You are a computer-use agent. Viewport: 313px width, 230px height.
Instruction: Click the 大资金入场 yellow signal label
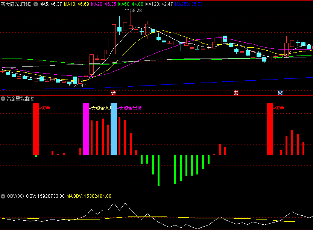tap(101, 108)
